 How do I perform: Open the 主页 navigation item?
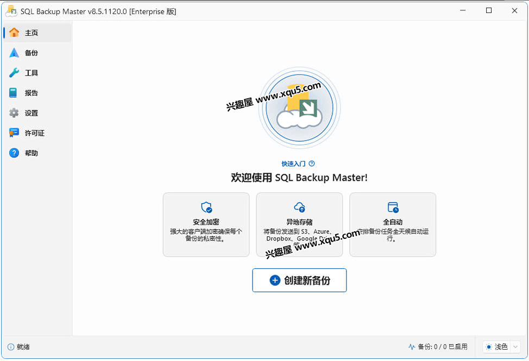click(x=37, y=33)
